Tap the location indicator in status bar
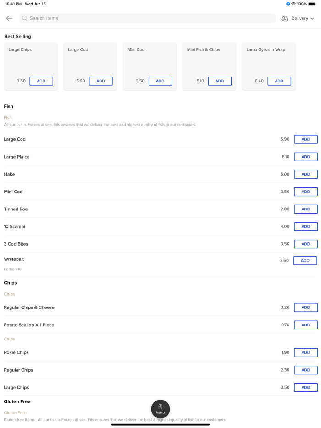Viewport: 321px width, 428px height. [288, 4]
